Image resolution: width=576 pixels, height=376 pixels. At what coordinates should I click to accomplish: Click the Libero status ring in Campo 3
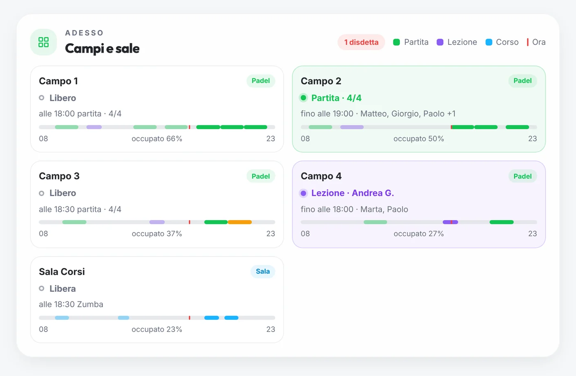pos(42,193)
